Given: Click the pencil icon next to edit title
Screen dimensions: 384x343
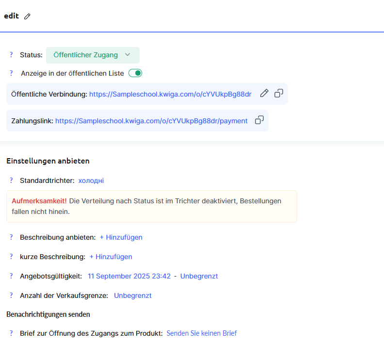Looking at the screenshot, I should 28,16.
